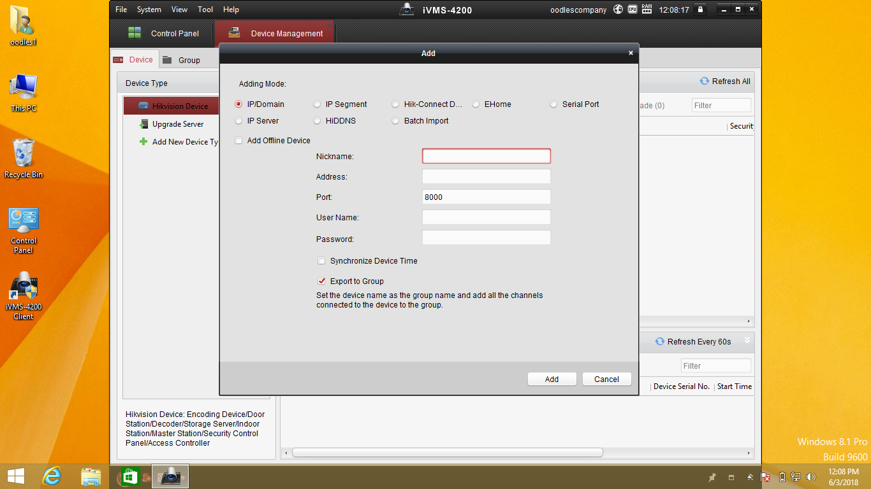Image resolution: width=871 pixels, height=489 pixels.
Task: Click the Password input field
Action: coord(487,237)
